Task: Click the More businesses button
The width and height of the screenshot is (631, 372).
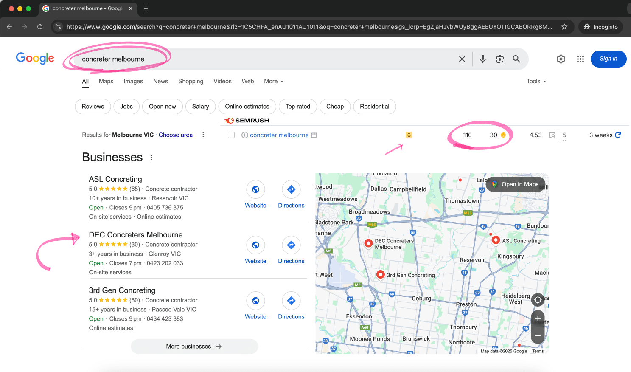Action: 194,347
